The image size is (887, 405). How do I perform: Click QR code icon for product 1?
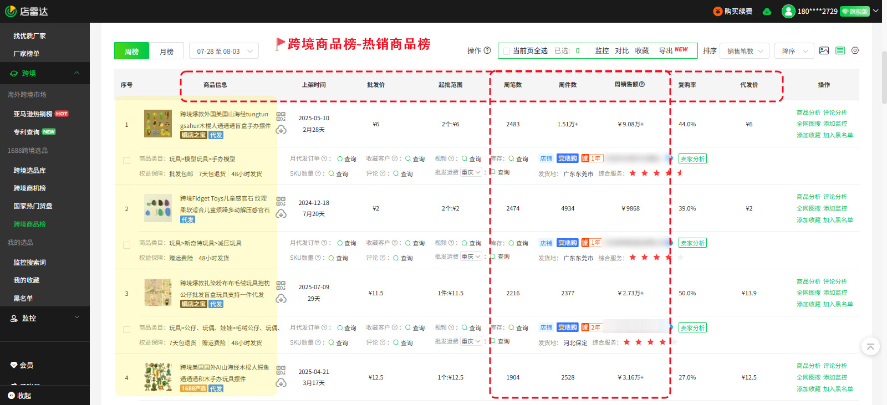281,116
